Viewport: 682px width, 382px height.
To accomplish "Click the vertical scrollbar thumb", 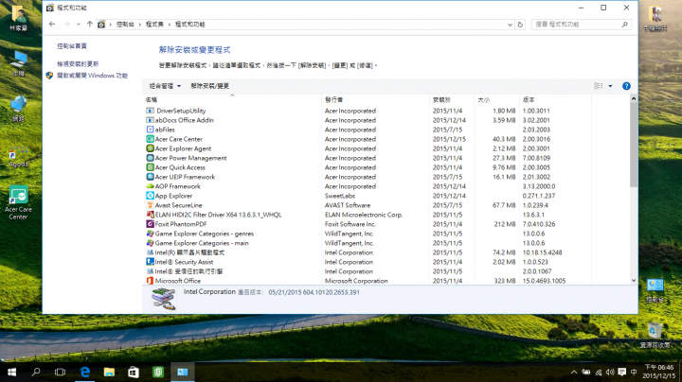I will click(634, 145).
